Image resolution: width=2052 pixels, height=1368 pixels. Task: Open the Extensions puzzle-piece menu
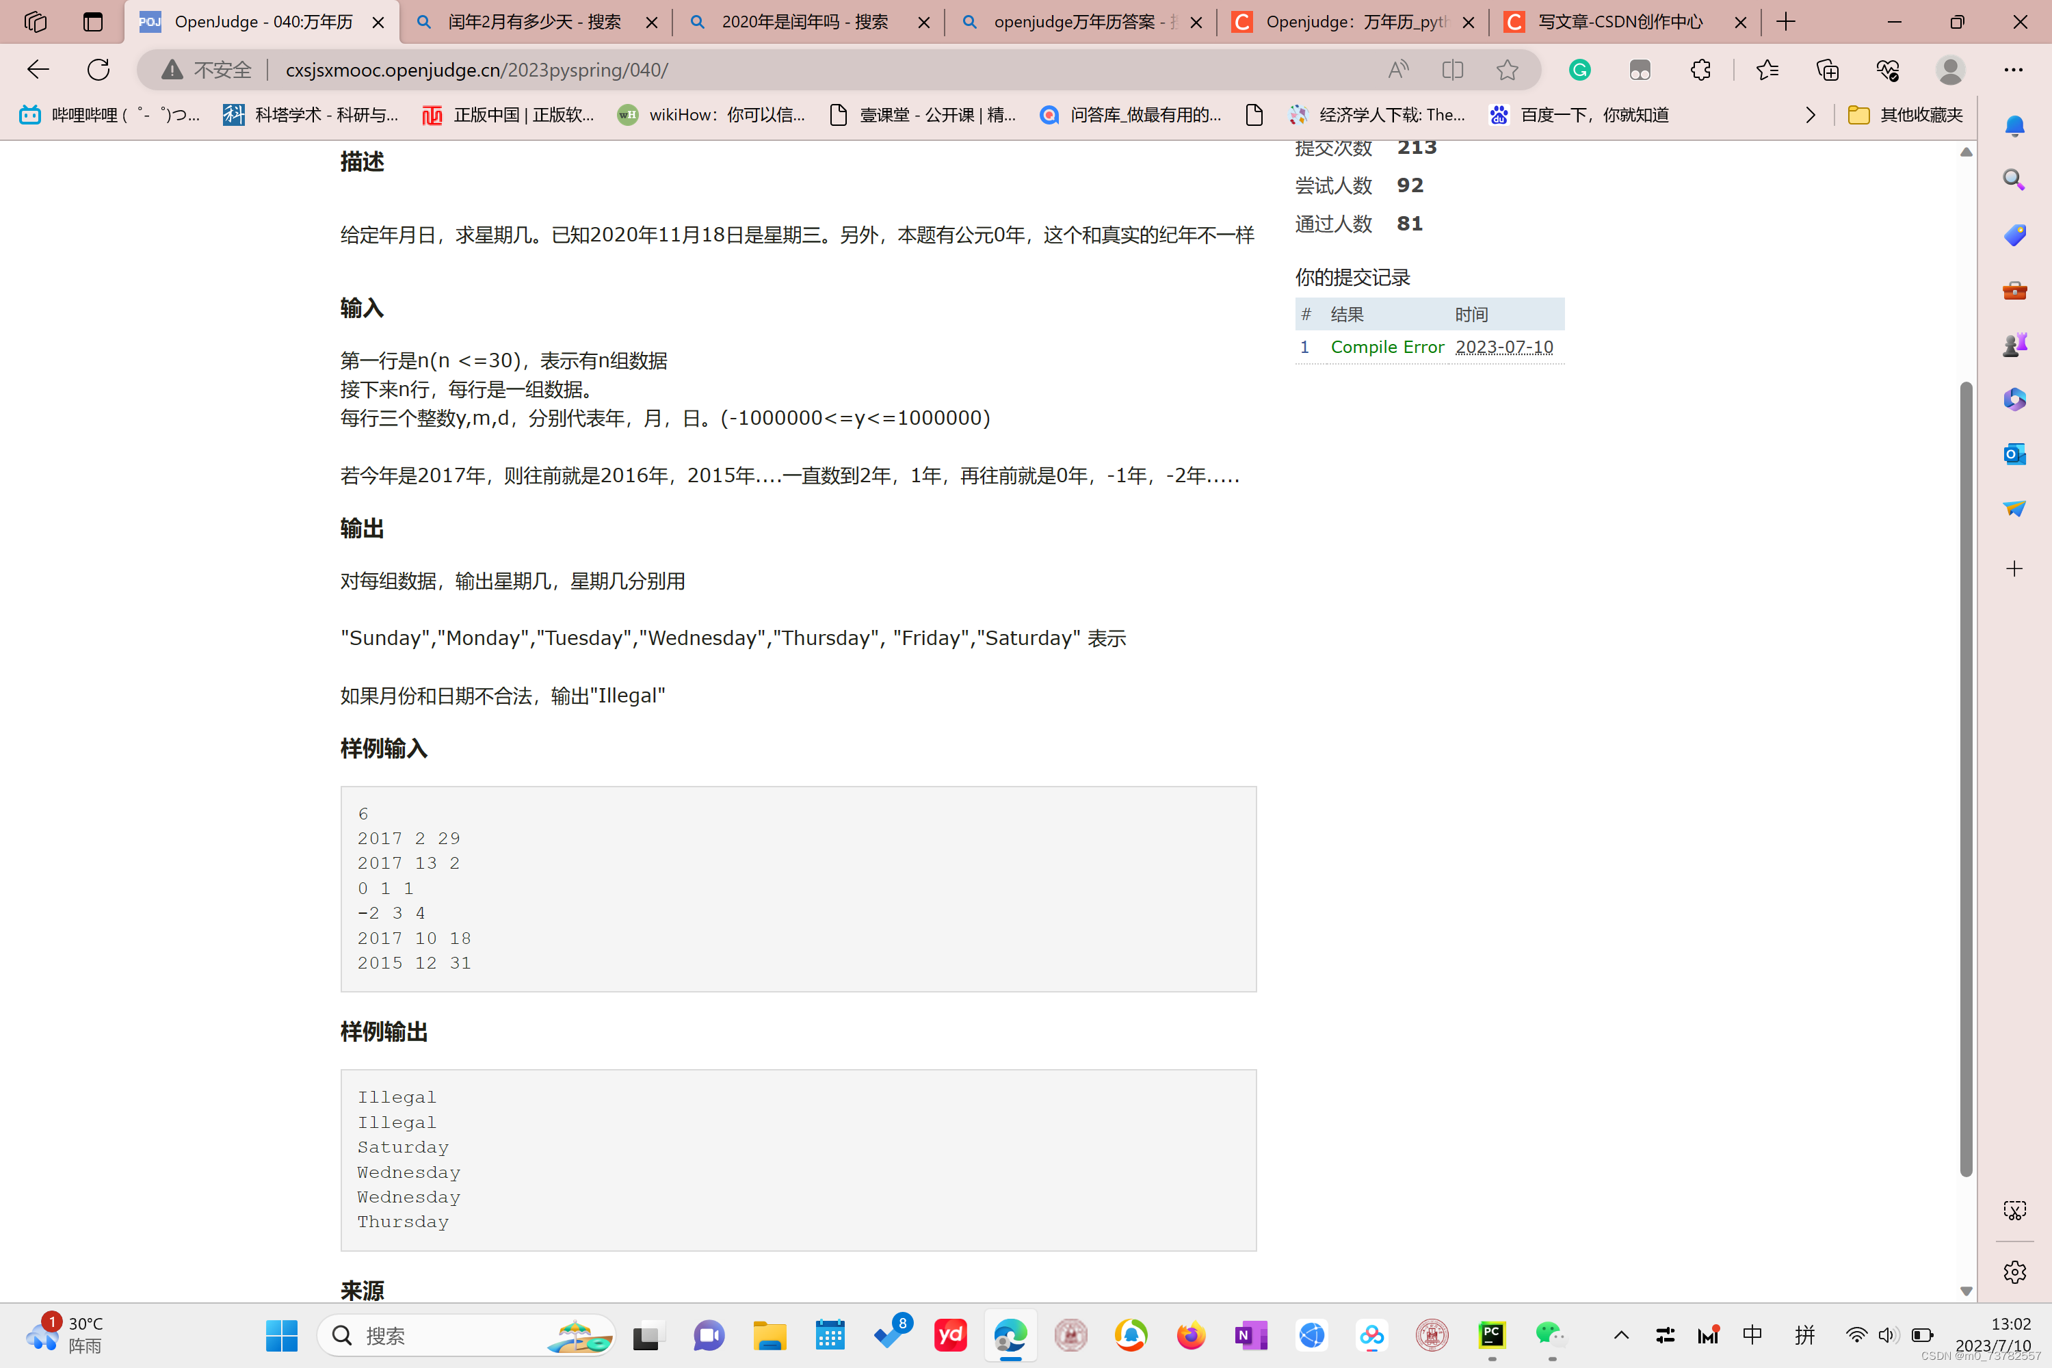1700,70
